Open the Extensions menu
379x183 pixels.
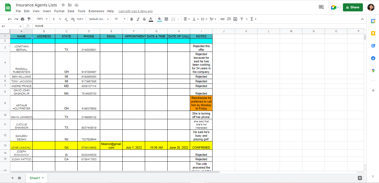[x=96, y=11]
